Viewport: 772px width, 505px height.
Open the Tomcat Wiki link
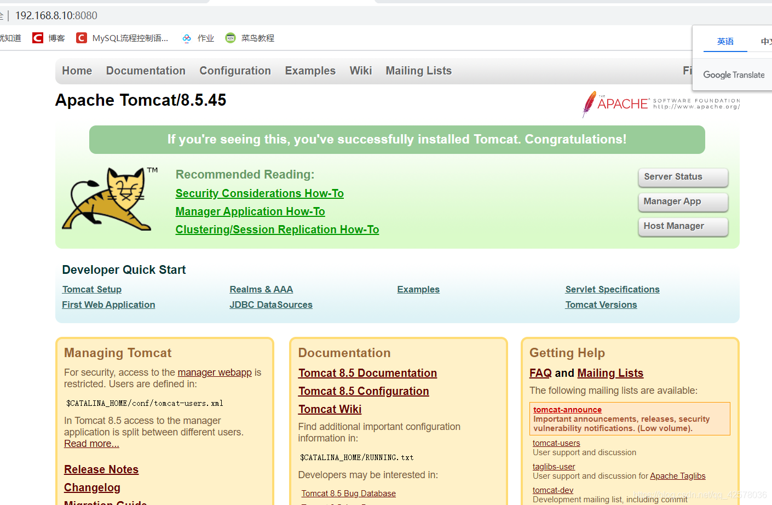point(330,409)
